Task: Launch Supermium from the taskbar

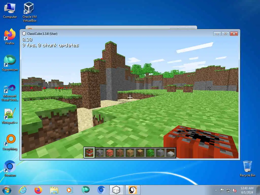Action: (x=85, y=190)
